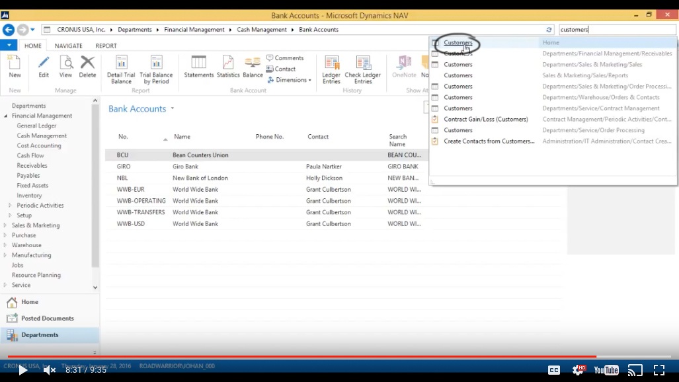Expand the Purchase tree node
Screen dimensions: 679x382
(5, 235)
